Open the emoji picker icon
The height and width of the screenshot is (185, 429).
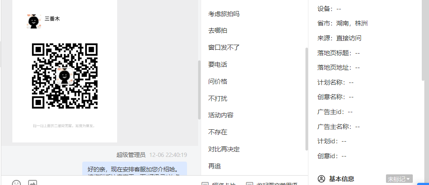click(x=17, y=182)
